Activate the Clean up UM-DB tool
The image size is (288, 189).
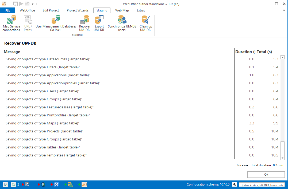pos(145,23)
